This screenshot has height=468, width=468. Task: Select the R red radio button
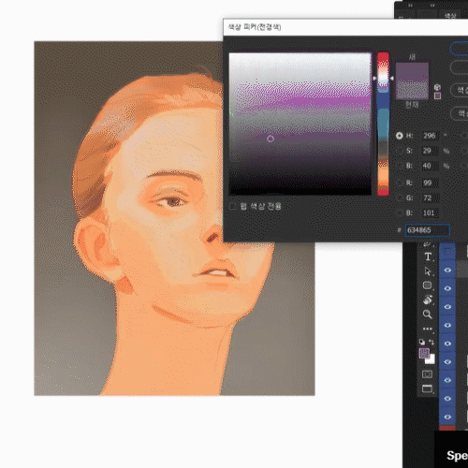pos(400,183)
